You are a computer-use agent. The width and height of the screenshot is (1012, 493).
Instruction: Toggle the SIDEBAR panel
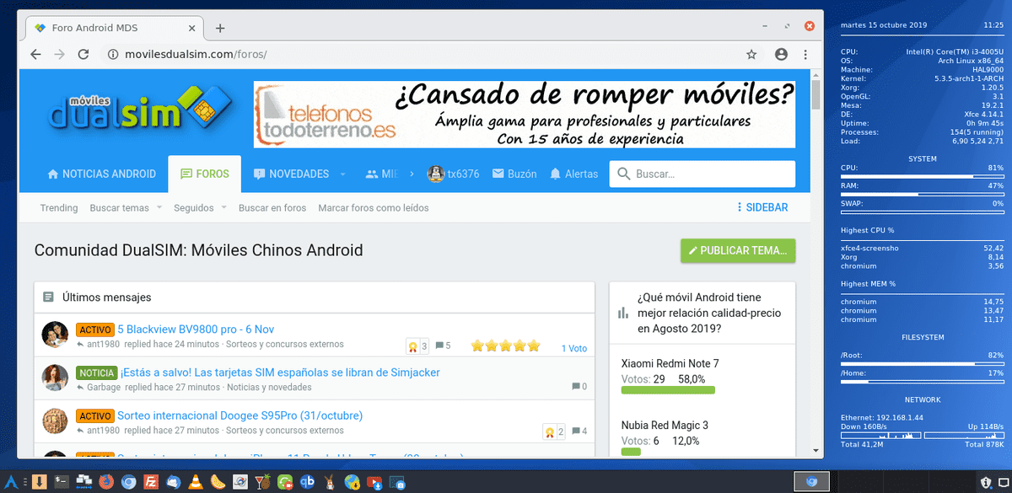762,207
